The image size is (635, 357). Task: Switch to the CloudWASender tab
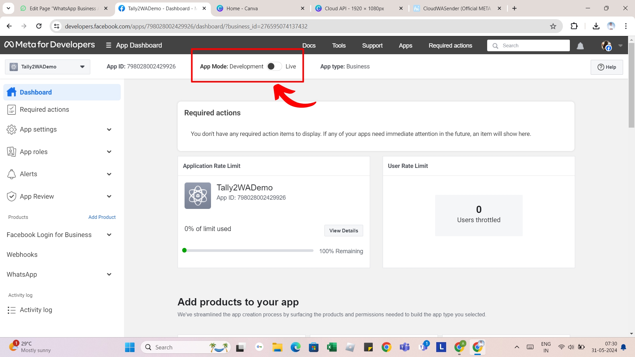(x=458, y=8)
